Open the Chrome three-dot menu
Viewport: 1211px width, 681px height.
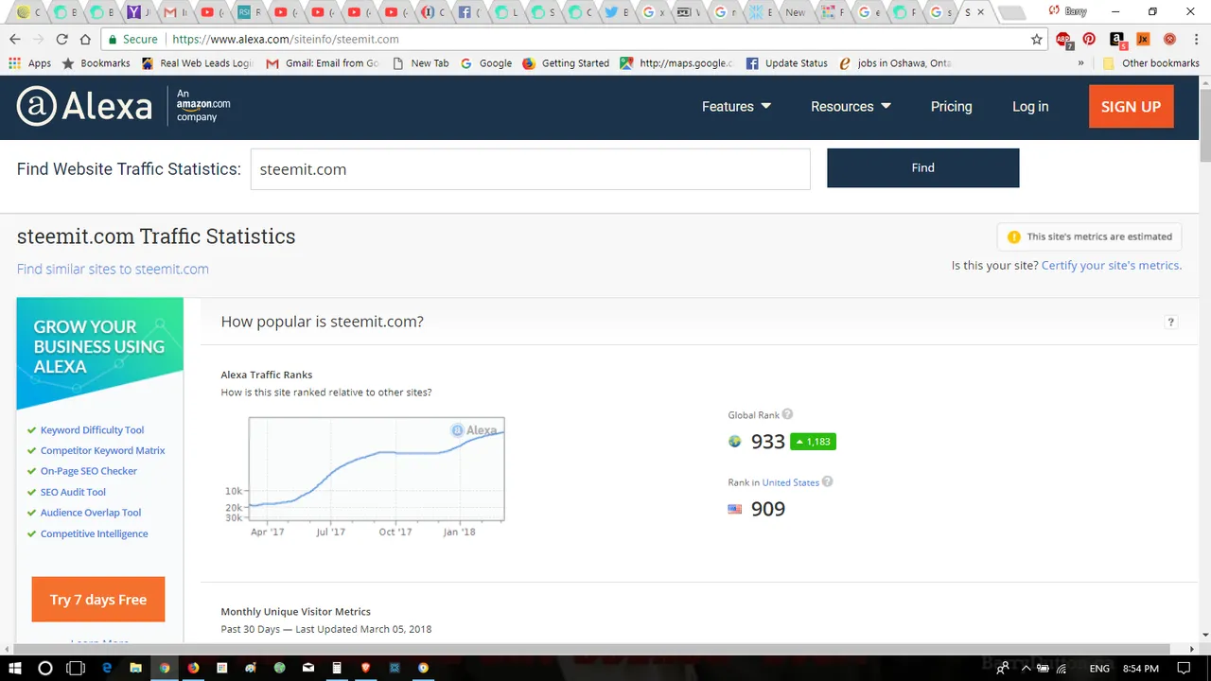click(1196, 39)
